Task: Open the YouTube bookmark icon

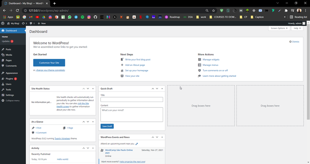Action: (37, 17)
